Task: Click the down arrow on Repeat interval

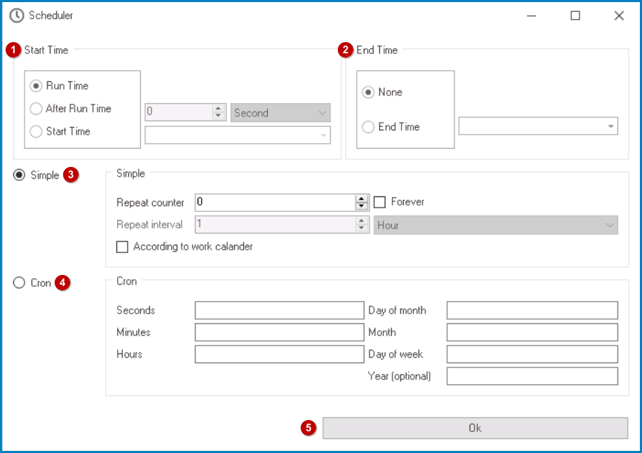Action: coord(362,228)
